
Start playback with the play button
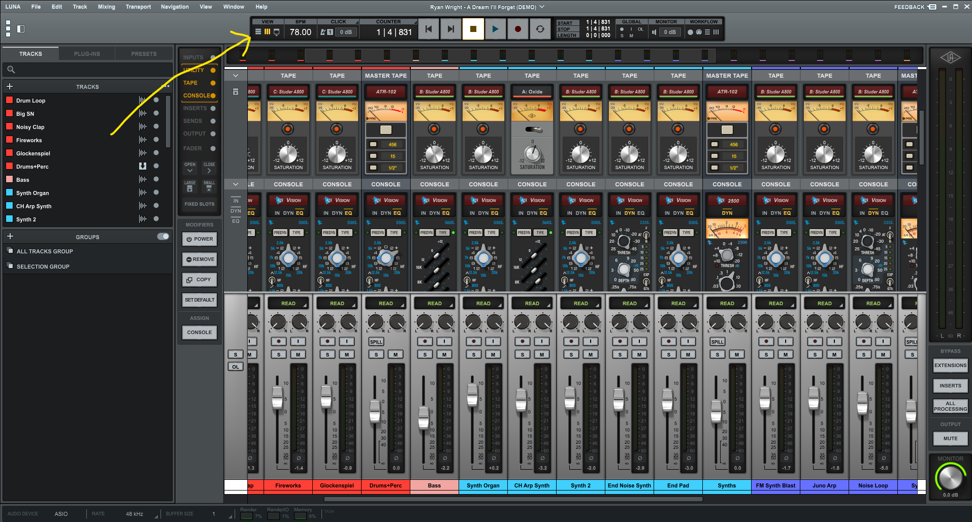pos(495,29)
